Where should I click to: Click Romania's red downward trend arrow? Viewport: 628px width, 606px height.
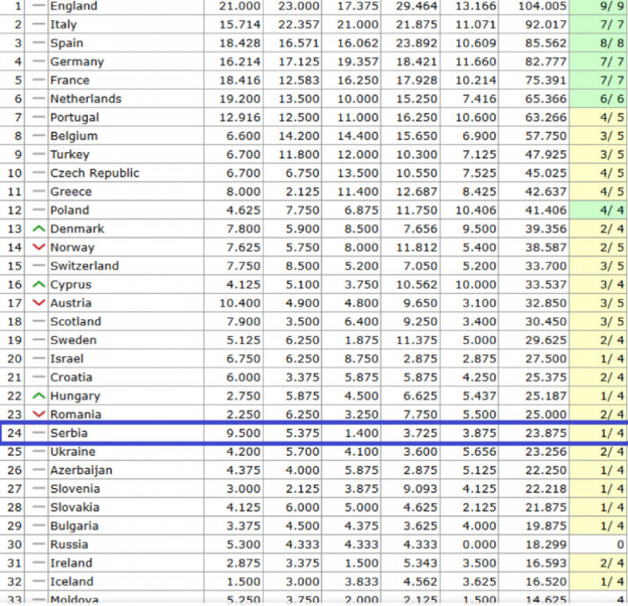tap(39, 415)
